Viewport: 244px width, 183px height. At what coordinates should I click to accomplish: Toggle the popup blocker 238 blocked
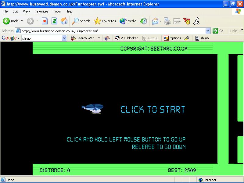pyautogui.click(x=127, y=38)
